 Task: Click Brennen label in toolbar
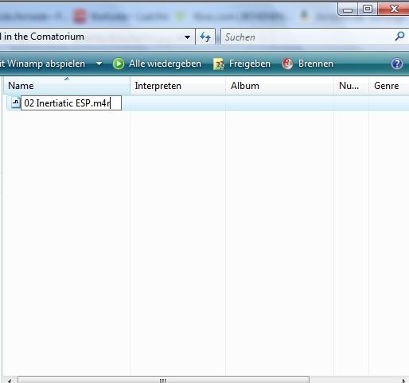tap(316, 64)
